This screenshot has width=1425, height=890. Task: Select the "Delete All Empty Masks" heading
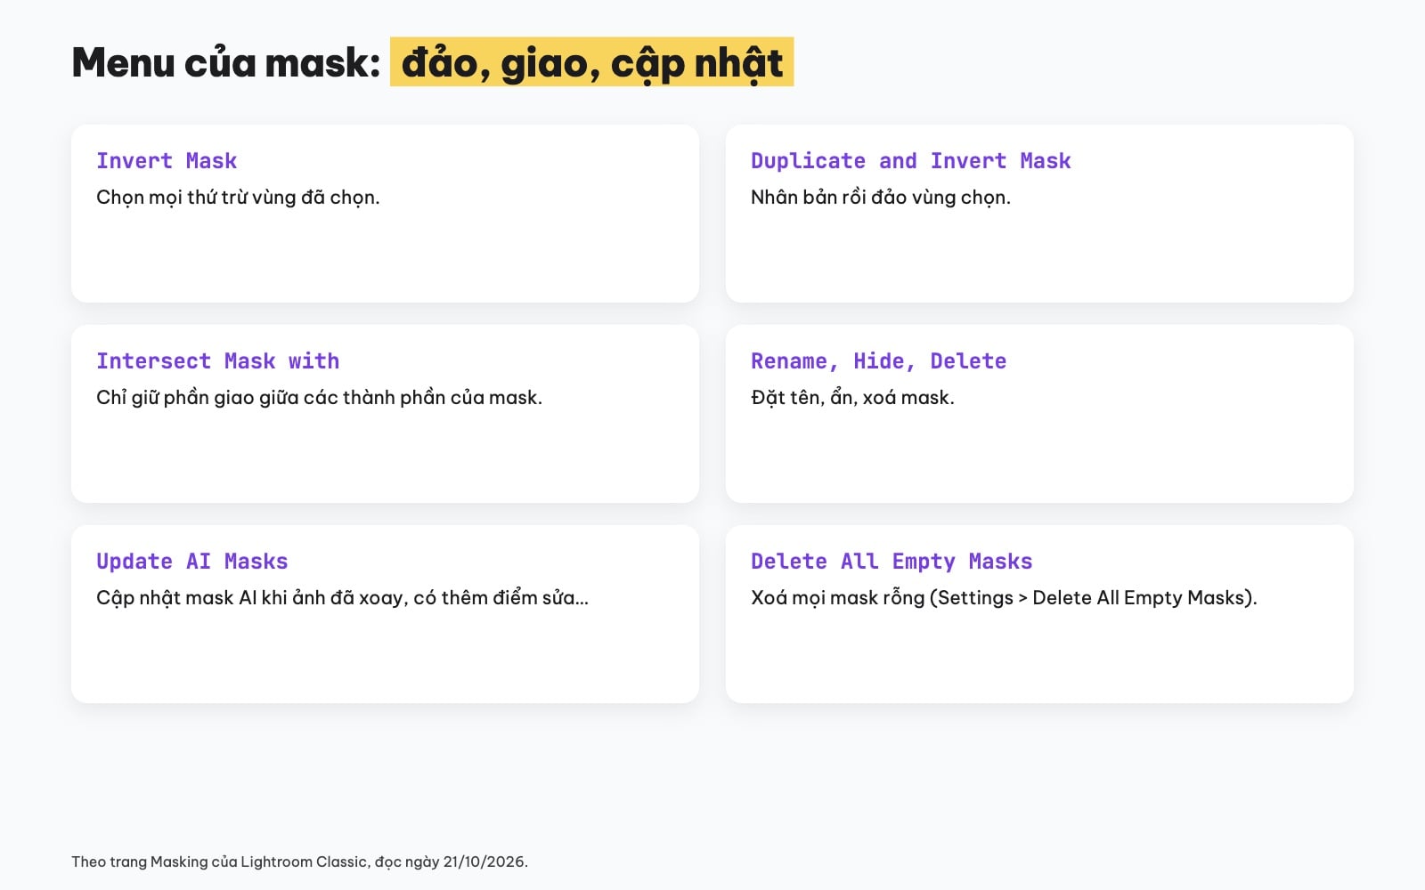click(x=892, y=562)
